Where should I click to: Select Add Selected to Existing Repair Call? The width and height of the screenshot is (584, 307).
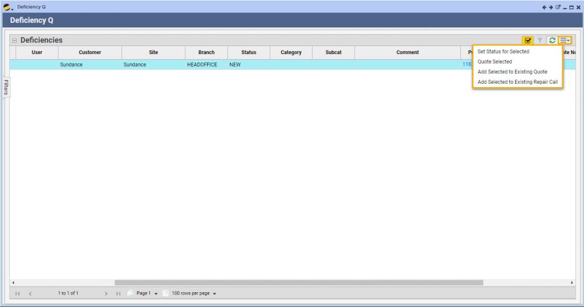coord(517,82)
